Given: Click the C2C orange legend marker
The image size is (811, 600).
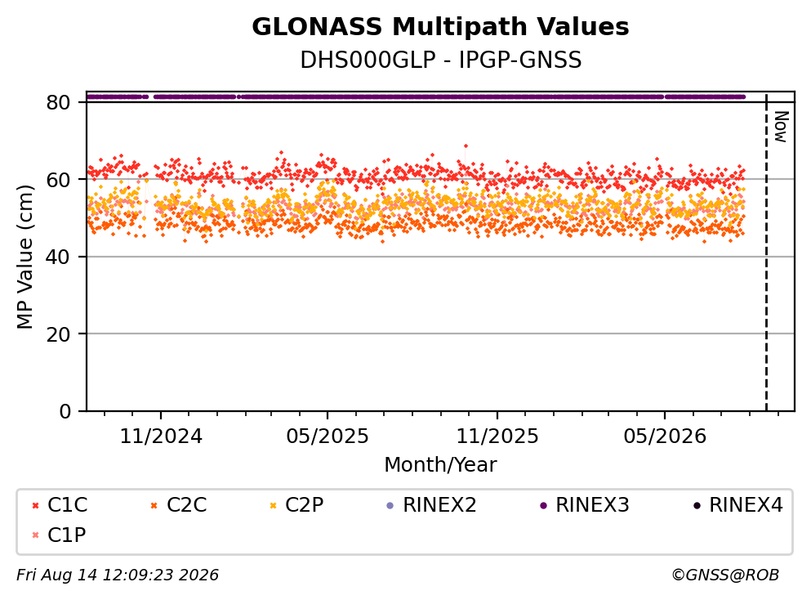Looking at the screenshot, I should coord(154,505).
